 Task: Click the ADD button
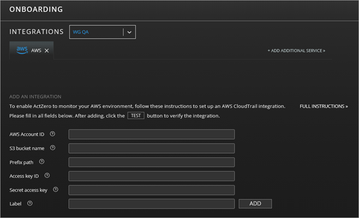[x=255, y=204]
